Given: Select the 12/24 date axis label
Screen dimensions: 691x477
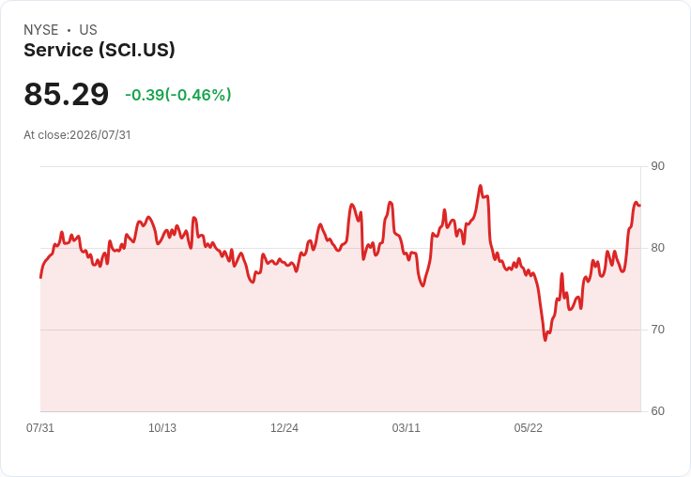Looking at the screenshot, I should 284,427.
